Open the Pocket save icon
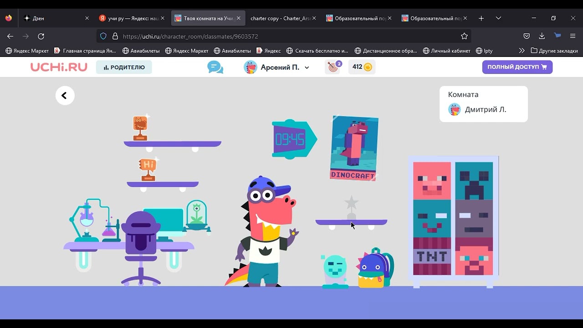This screenshot has width=583, height=328. (x=527, y=36)
